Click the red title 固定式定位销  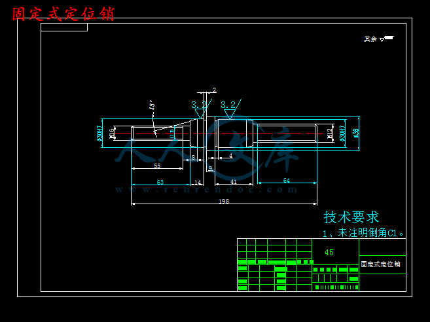pos(63,14)
